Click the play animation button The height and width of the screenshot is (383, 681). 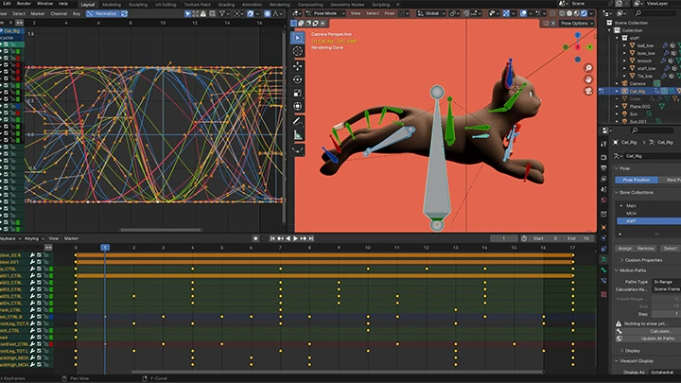point(295,238)
